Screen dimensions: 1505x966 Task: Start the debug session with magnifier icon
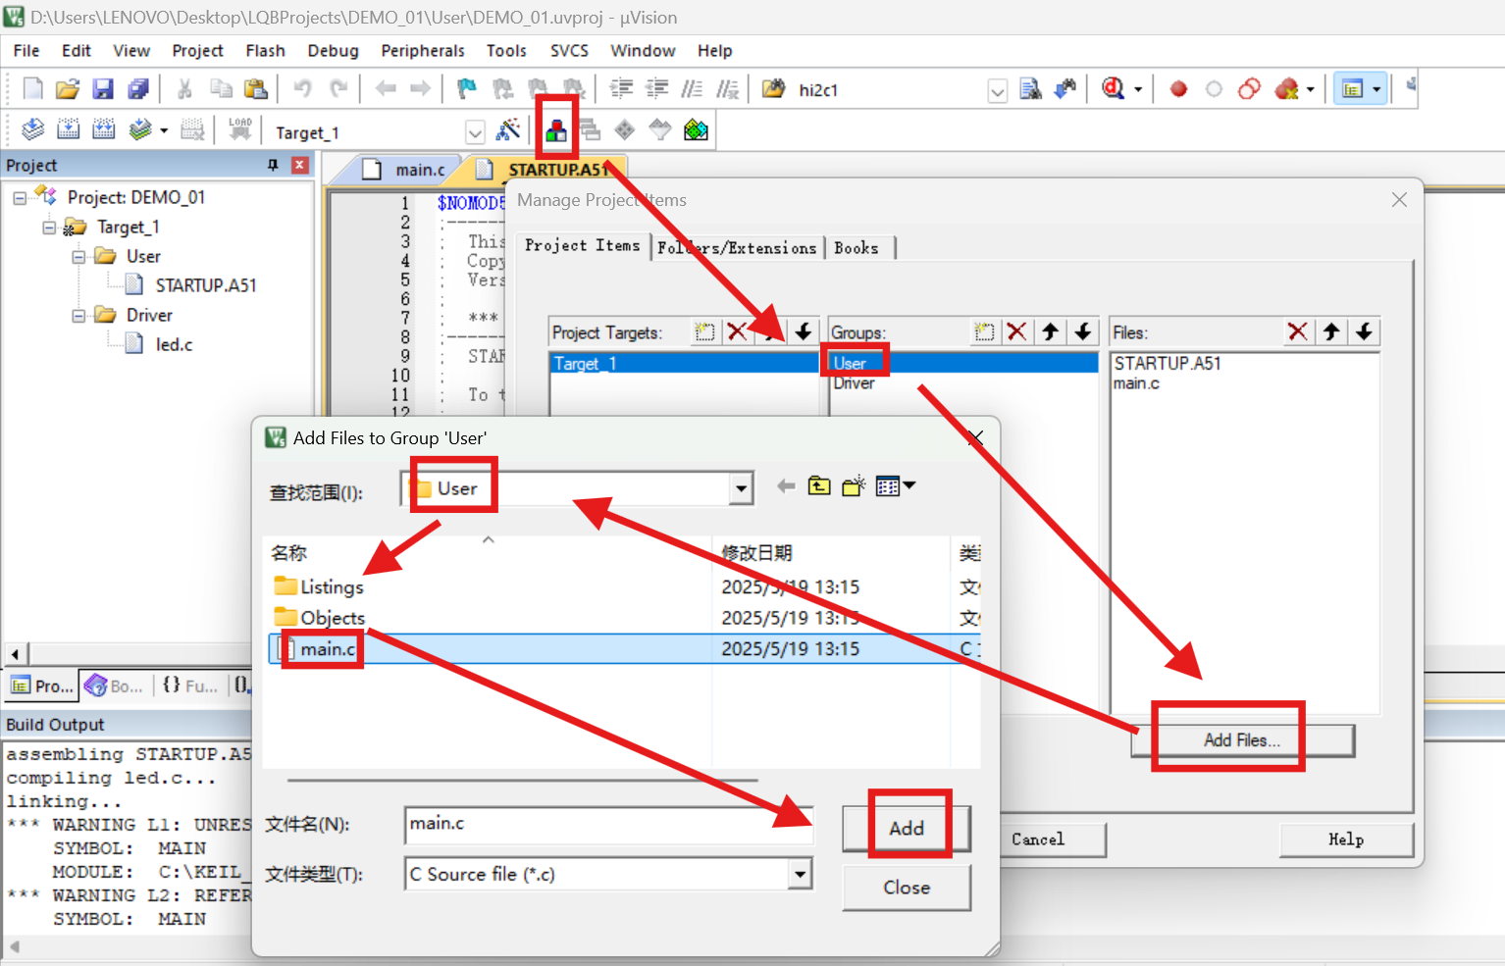tap(1113, 89)
